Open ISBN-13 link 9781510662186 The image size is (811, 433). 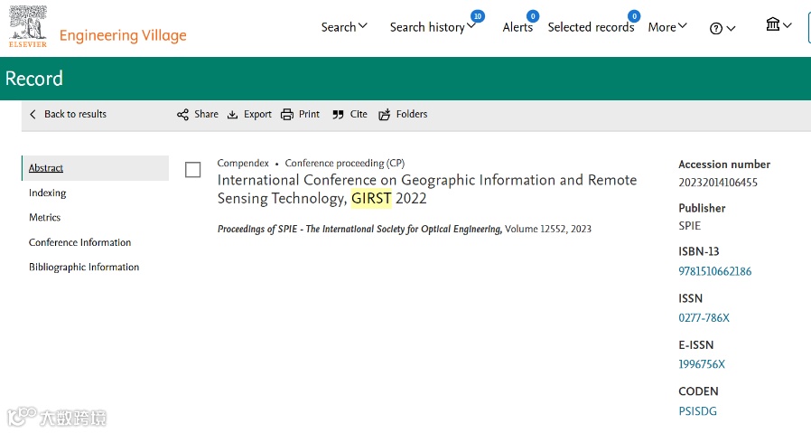714,271
